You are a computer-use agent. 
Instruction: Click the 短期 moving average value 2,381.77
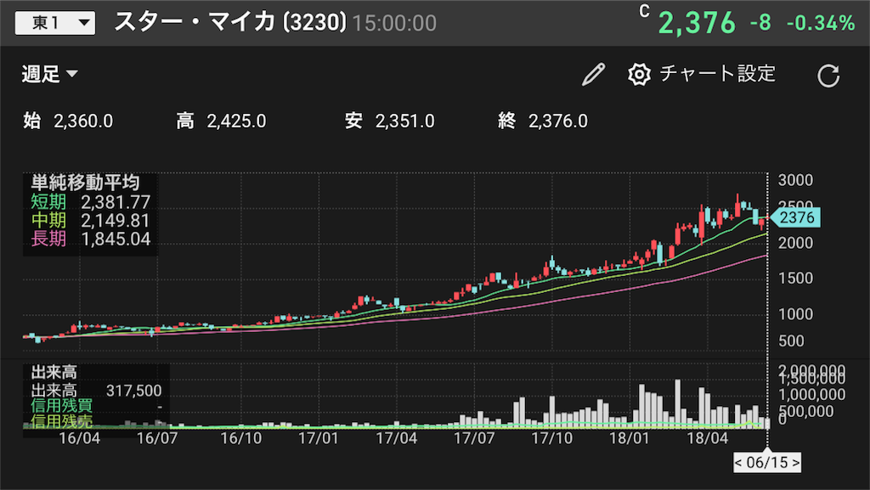point(116,202)
